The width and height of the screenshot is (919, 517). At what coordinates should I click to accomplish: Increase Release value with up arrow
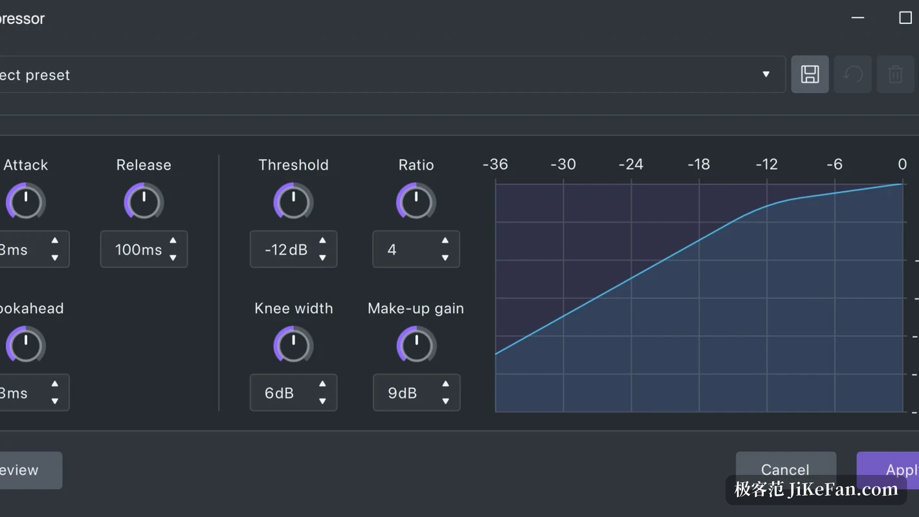pyautogui.click(x=173, y=241)
